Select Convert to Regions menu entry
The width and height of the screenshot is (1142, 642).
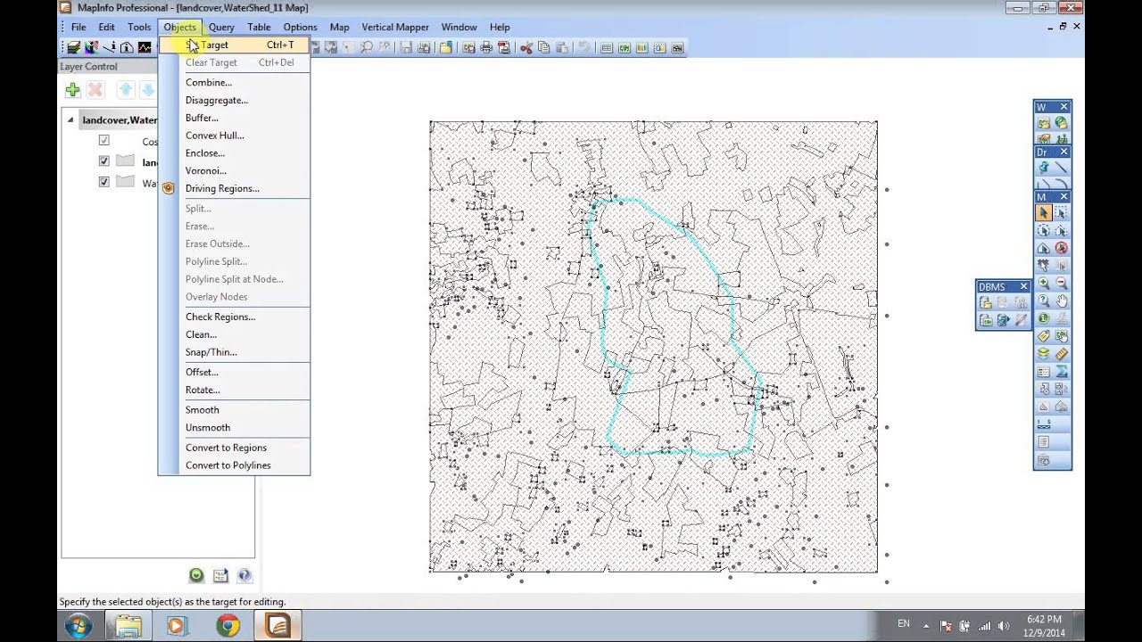pyautogui.click(x=235, y=448)
